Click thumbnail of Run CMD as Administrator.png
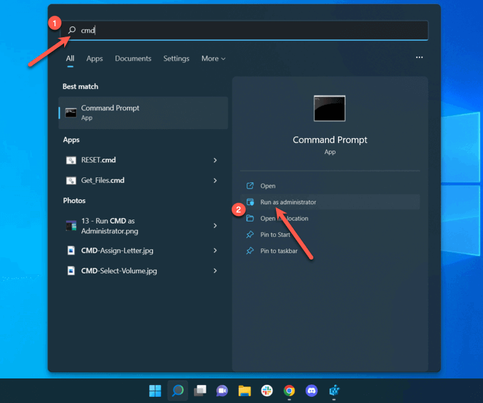The image size is (483, 403). click(71, 226)
